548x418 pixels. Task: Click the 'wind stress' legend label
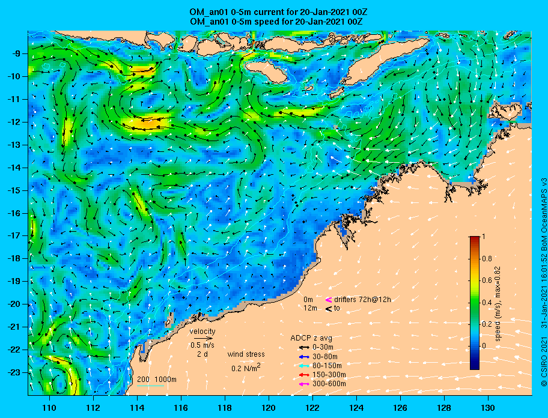[x=246, y=354]
